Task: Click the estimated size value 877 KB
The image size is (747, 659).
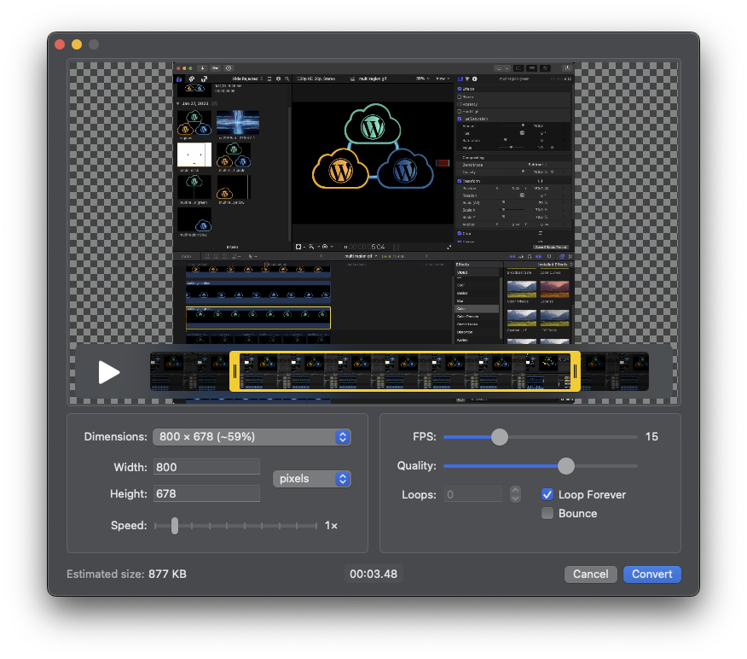Action: [x=167, y=574]
